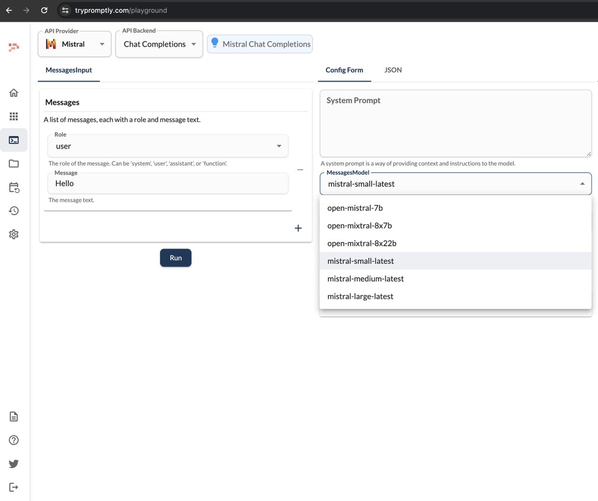Choose mistral-medium-latest from model list
This screenshot has width=598, height=501.
click(455, 279)
